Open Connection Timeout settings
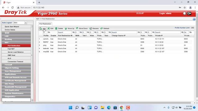 click(16, 62)
